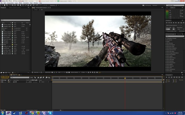
Task: Select the Zoom magnifier tool
Action: point(7,5)
